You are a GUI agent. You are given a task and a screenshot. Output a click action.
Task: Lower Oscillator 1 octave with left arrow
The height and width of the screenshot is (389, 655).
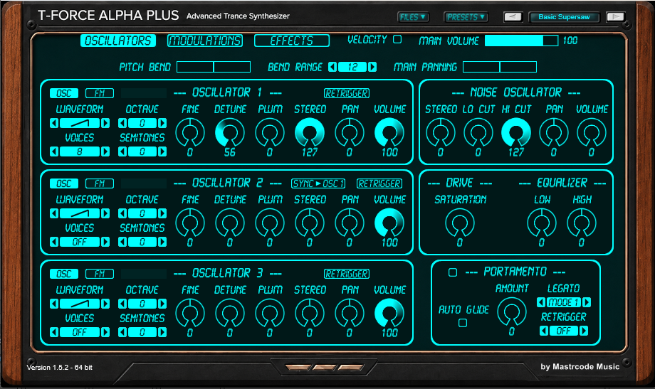coord(122,123)
